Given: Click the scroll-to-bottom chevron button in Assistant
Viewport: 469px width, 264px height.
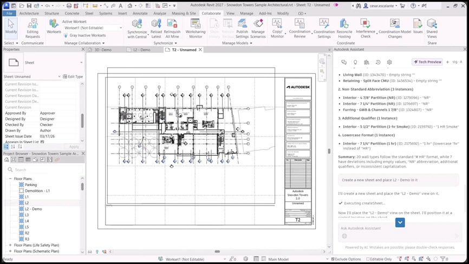Looking at the screenshot, I should pos(400,222).
